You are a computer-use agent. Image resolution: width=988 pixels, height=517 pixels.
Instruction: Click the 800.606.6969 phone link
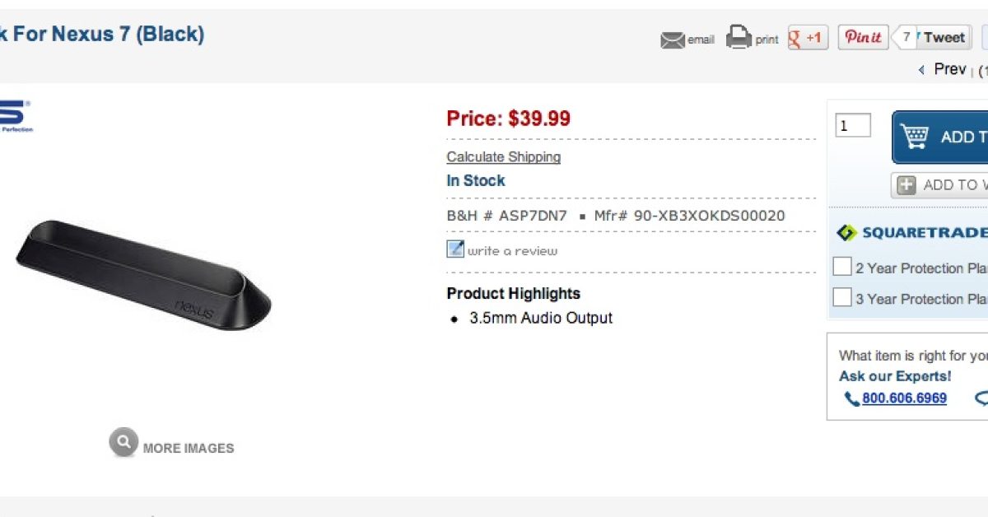[904, 398]
